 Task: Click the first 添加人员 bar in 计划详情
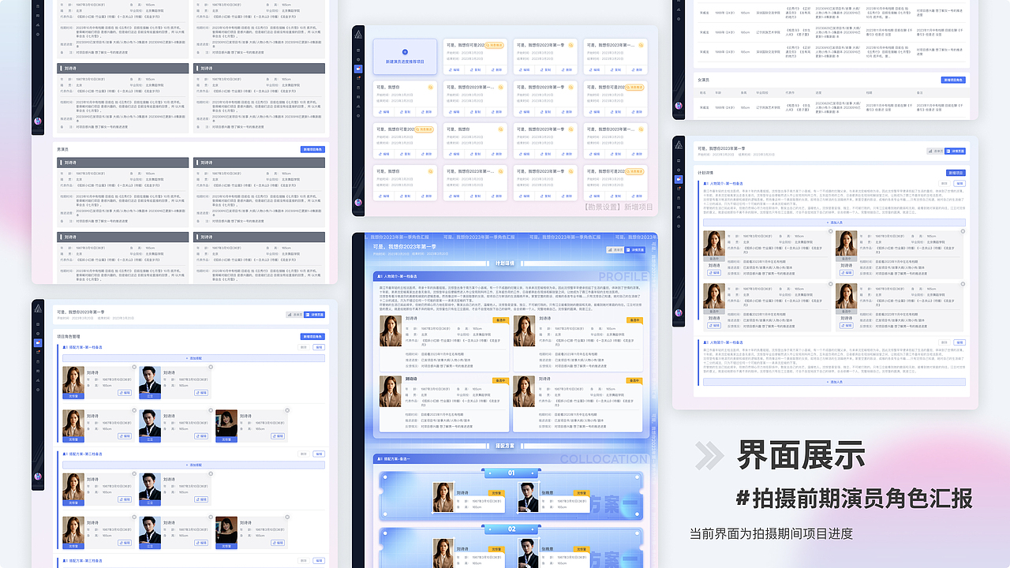(x=834, y=222)
